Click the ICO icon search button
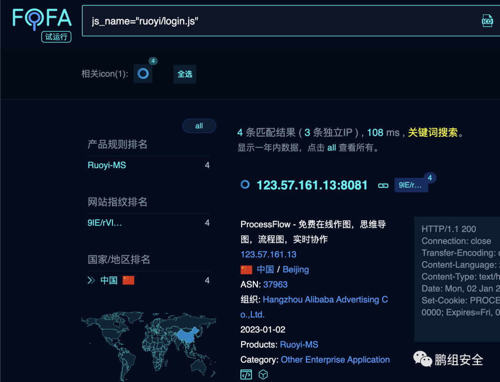 click(487, 21)
